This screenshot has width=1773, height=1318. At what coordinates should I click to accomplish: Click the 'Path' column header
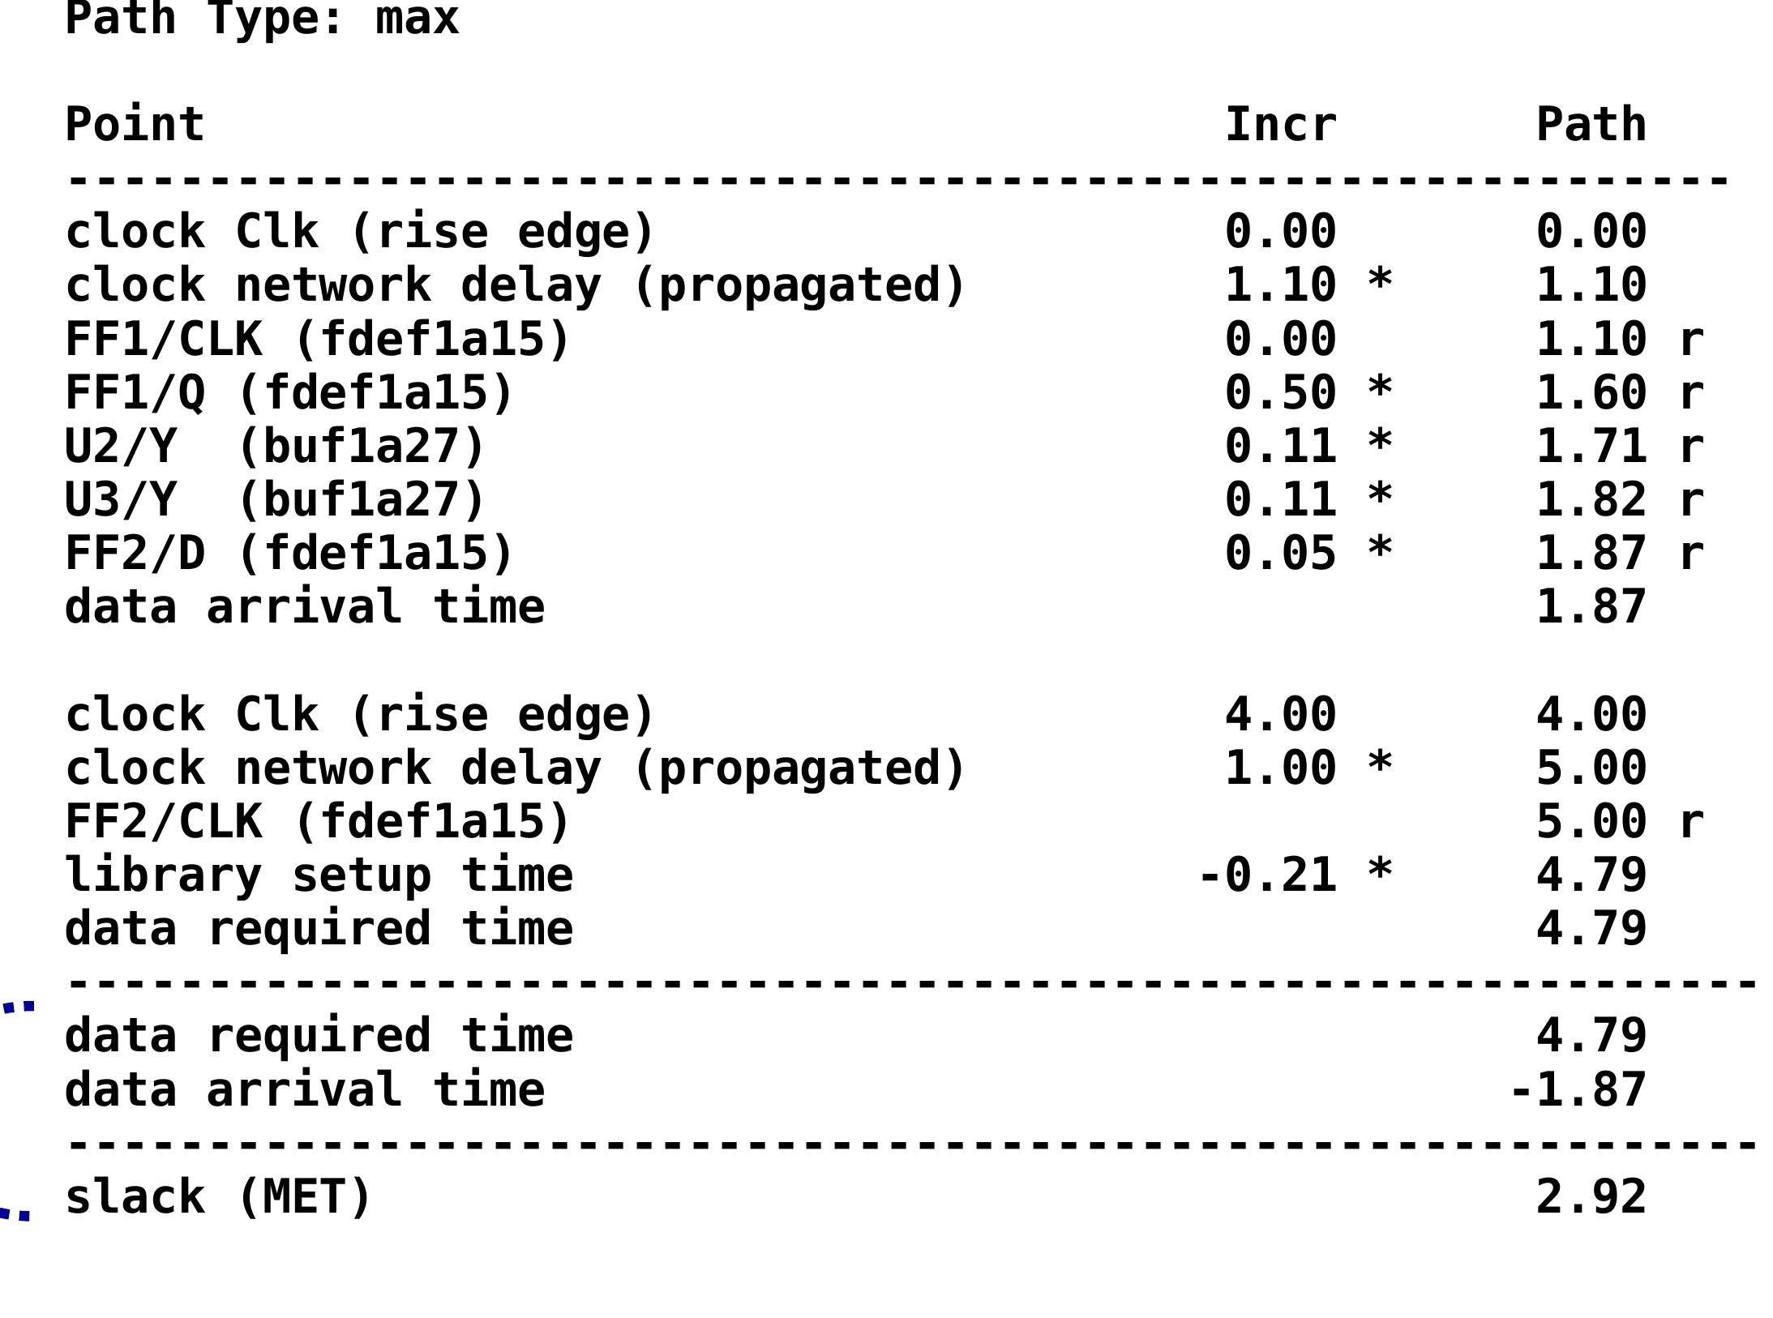[1591, 125]
